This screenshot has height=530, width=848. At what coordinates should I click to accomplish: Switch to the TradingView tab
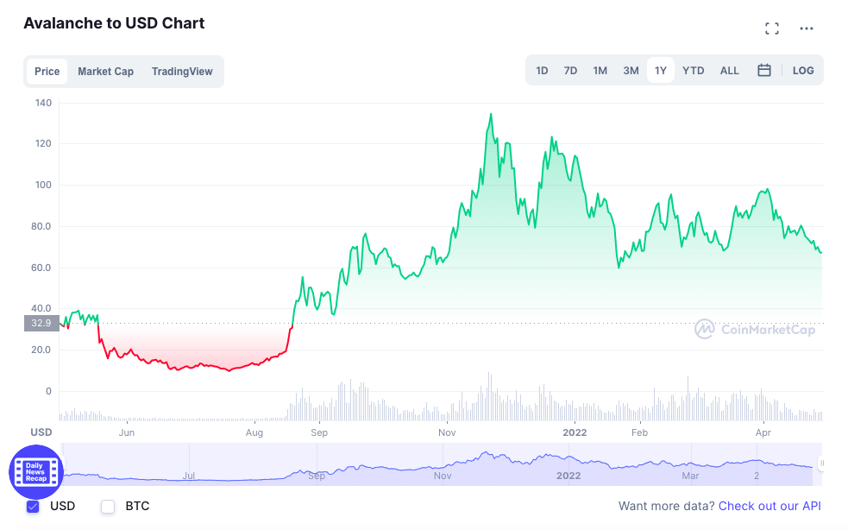click(182, 72)
